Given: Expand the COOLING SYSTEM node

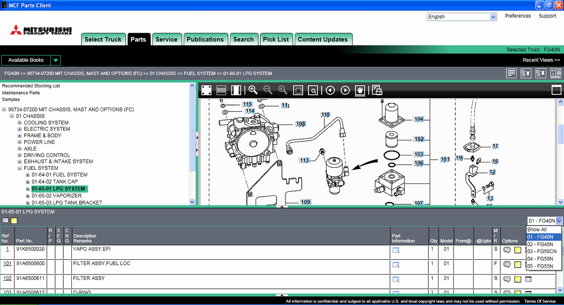Looking at the screenshot, I should click(20, 123).
